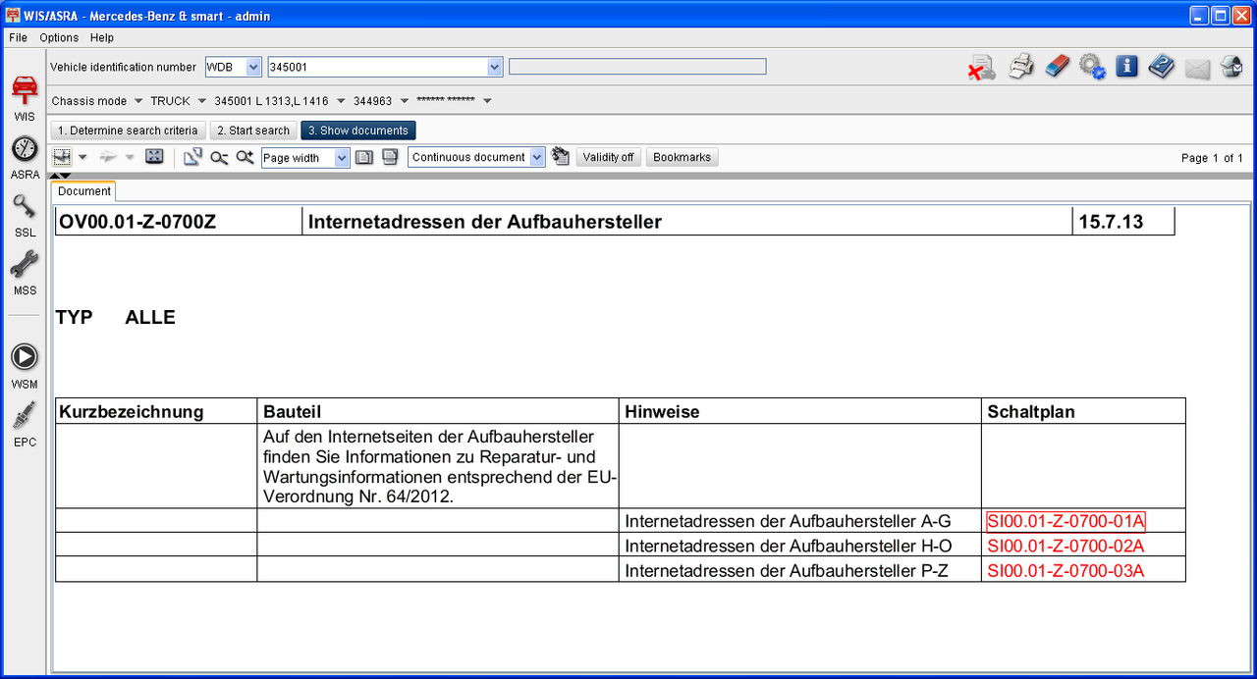
Task: Expand the 344963 dropdown
Action: [404, 101]
